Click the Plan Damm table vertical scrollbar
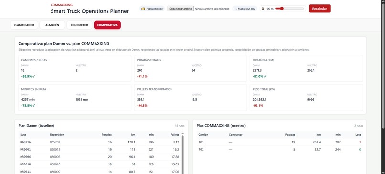This screenshot has width=385, height=174. [182, 154]
